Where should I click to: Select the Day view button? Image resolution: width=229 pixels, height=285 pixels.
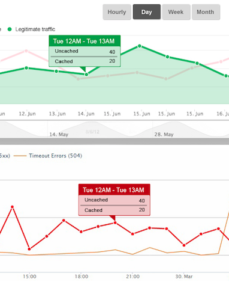147,12
